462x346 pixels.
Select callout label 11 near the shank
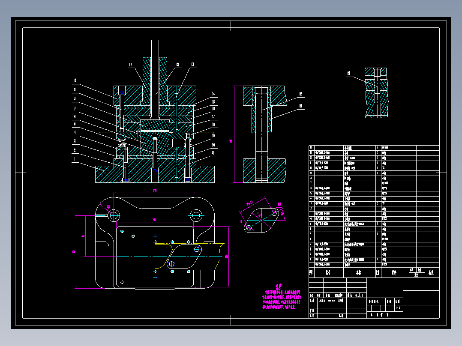(131, 65)
